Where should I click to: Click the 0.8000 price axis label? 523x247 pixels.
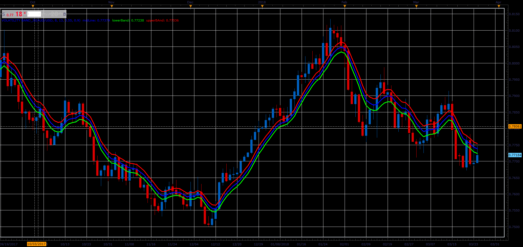coord(514,63)
